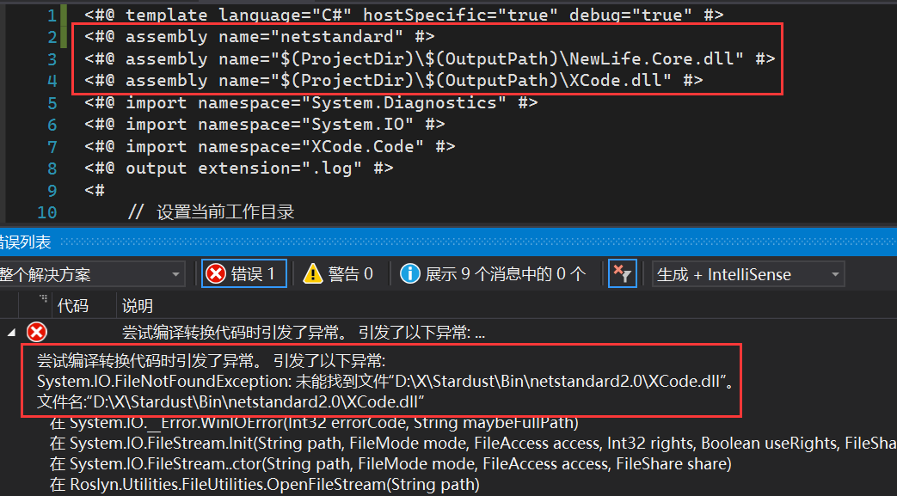Sort by the 说明 column header
The image size is (897, 496).
[138, 306]
